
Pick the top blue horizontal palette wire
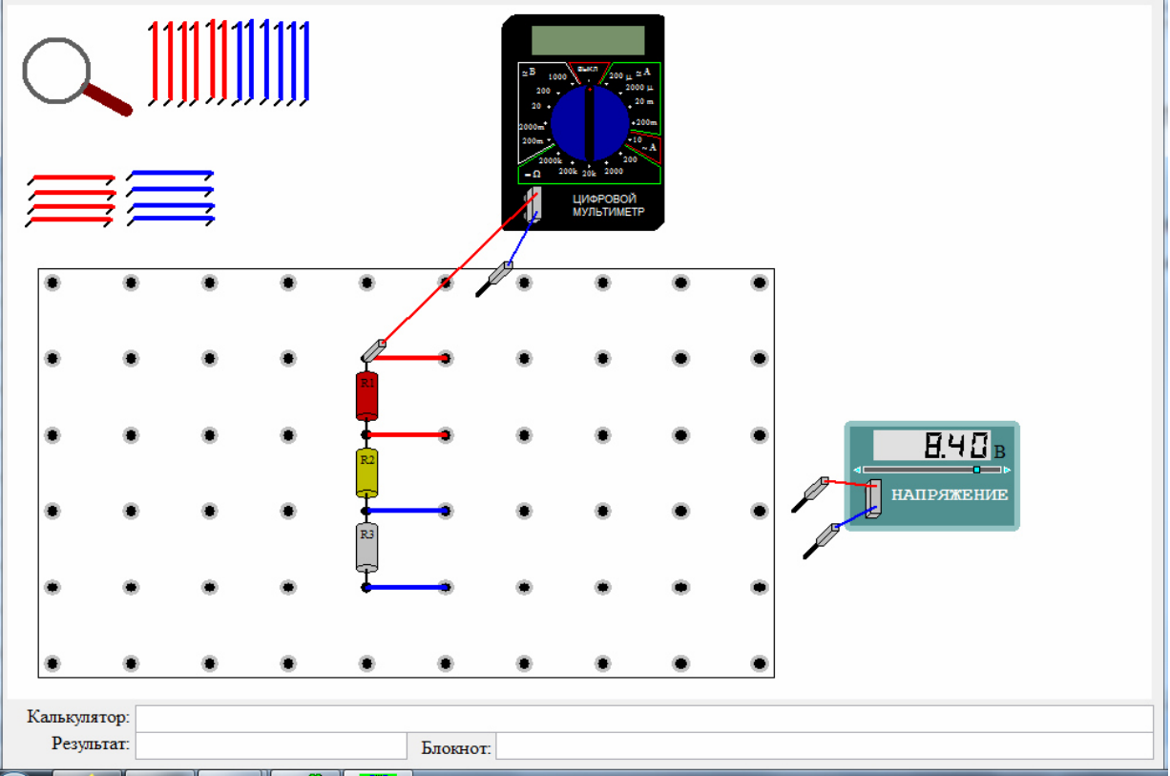(171, 175)
